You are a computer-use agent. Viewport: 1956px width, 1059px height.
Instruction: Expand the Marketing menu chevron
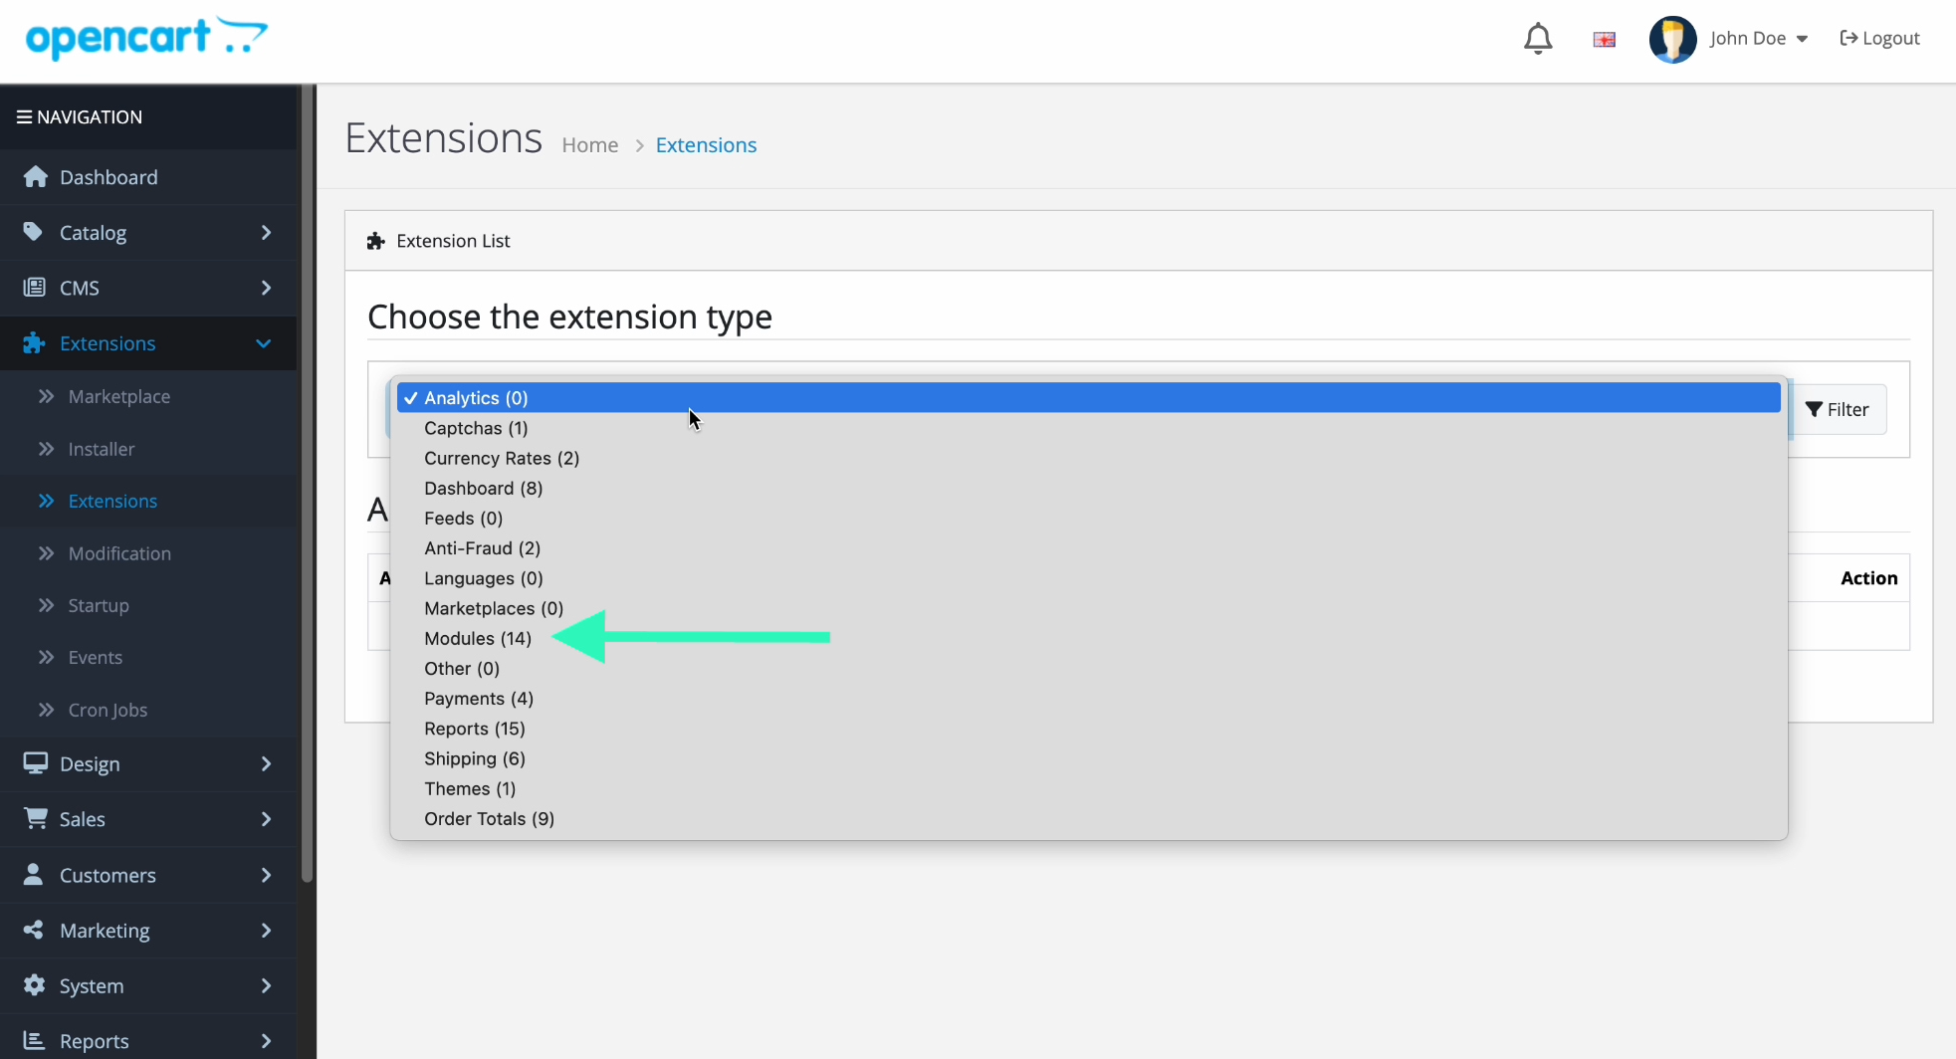pyautogui.click(x=266, y=930)
